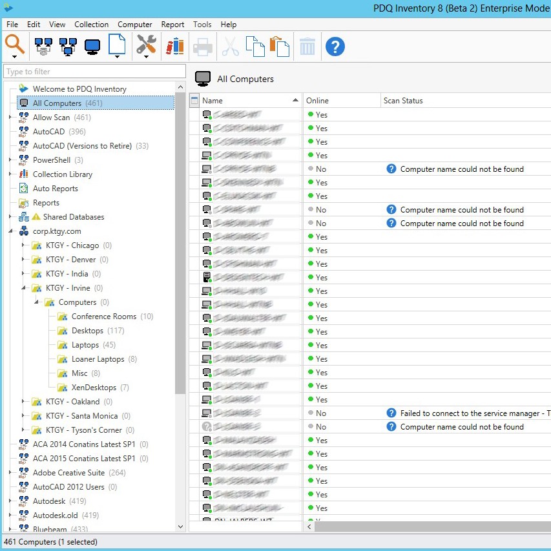Click the PDQ Inventory app logo in title bar
The height and width of the screenshot is (551, 551).
click(x=8, y=7)
